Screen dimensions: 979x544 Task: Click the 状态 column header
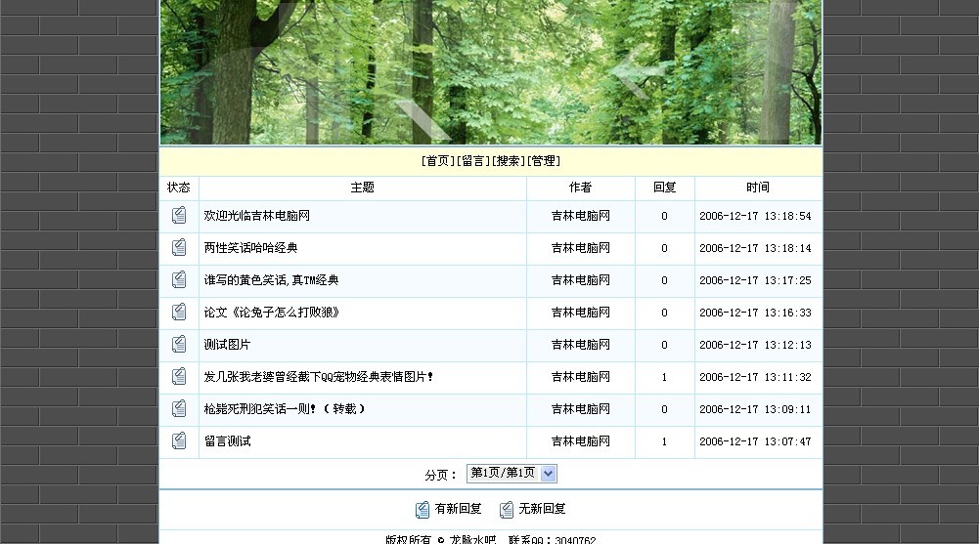click(179, 188)
